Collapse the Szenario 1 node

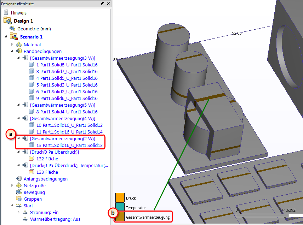coord(6,36)
